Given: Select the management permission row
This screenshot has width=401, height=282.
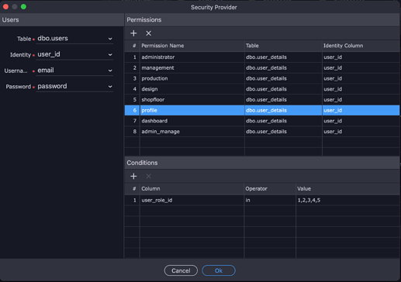Looking at the screenshot, I should point(262,67).
